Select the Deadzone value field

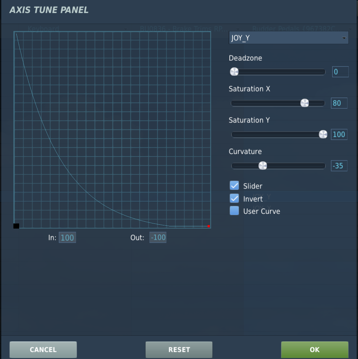(340, 72)
